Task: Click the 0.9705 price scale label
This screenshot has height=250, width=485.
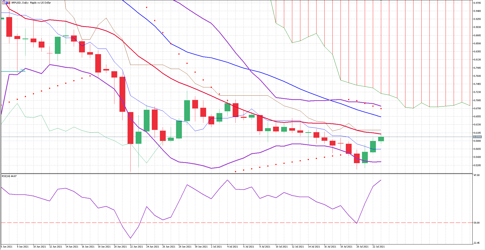Action: [477, 3]
